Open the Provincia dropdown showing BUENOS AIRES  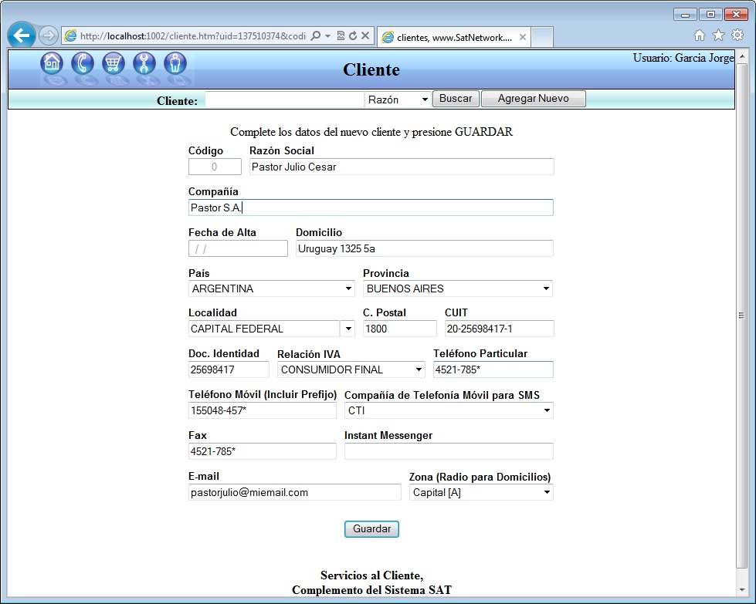point(458,289)
